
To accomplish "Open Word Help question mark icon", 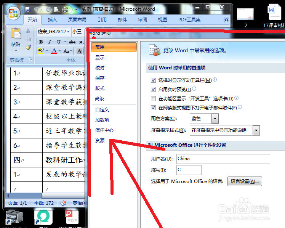I will tap(226, 19).
